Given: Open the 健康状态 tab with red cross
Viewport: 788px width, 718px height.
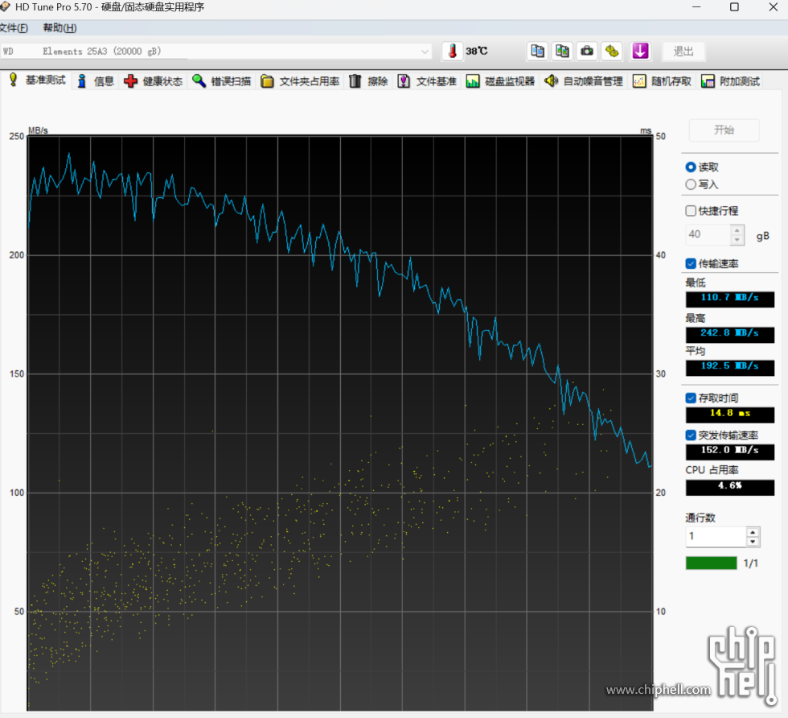Looking at the screenshot, I should click(154, 81).
